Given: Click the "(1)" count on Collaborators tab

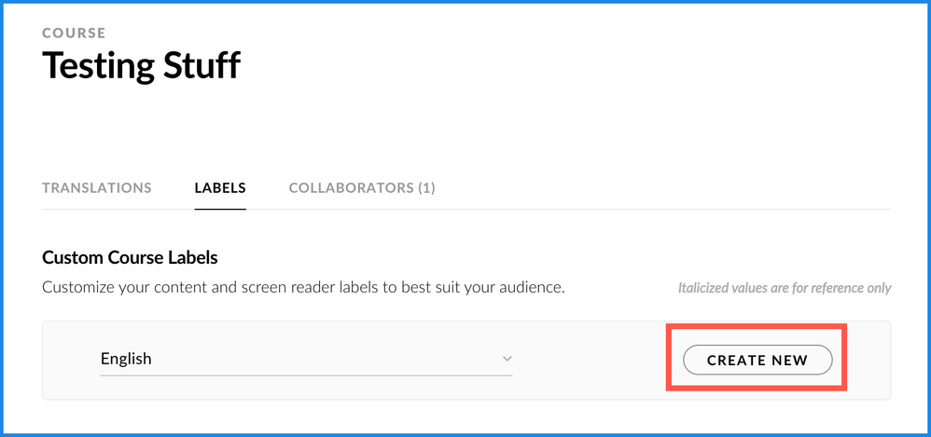Looking at the screenshot, I should pos(425,187).
